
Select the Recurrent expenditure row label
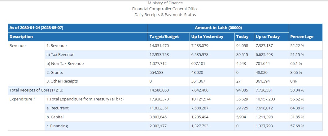(58, 108)
